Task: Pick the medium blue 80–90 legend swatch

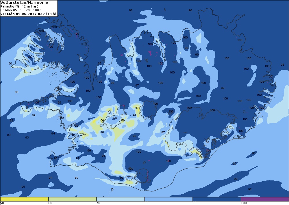Action: tap(169, 199)
